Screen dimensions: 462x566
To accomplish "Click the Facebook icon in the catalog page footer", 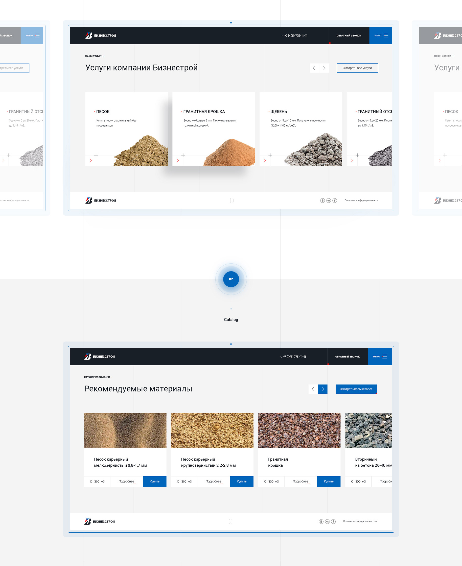I will pyautogui.click(x=333, y=522).
